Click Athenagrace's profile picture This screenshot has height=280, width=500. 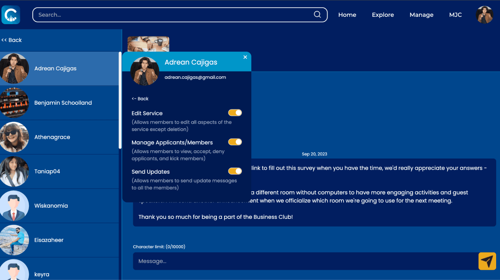tap(14, 137)
